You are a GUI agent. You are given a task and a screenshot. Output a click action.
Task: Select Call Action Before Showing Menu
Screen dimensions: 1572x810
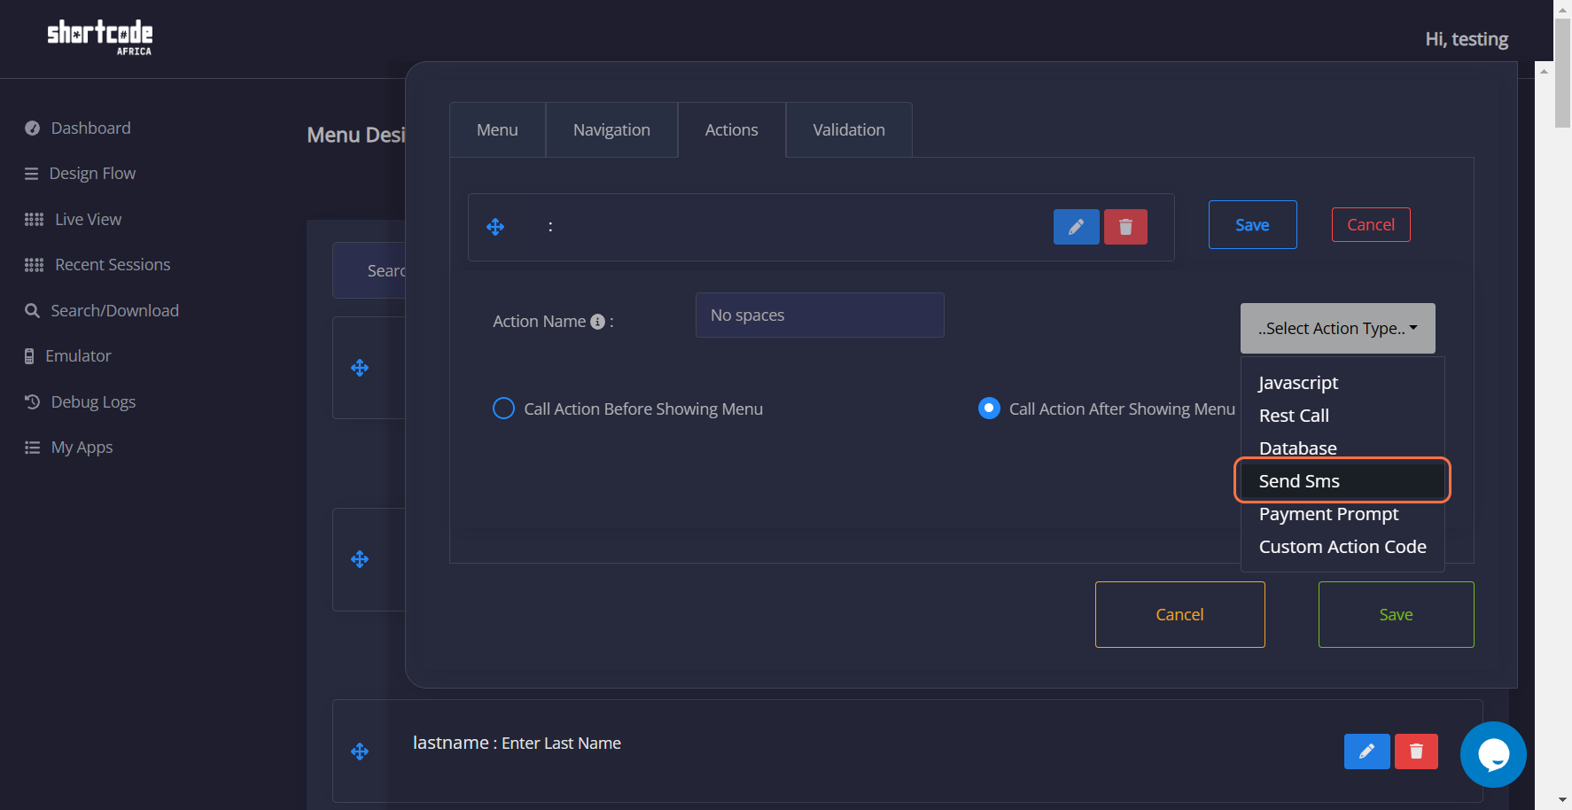pyautogui.click(x=503, y=409)
